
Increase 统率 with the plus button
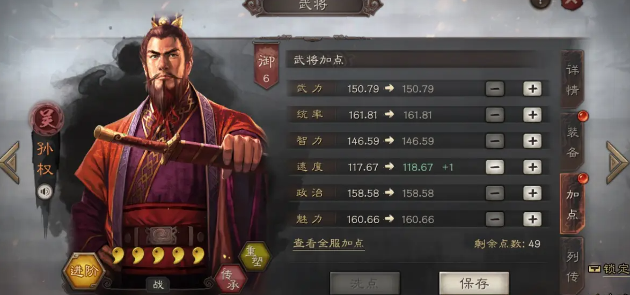click(x=532, y=115)
